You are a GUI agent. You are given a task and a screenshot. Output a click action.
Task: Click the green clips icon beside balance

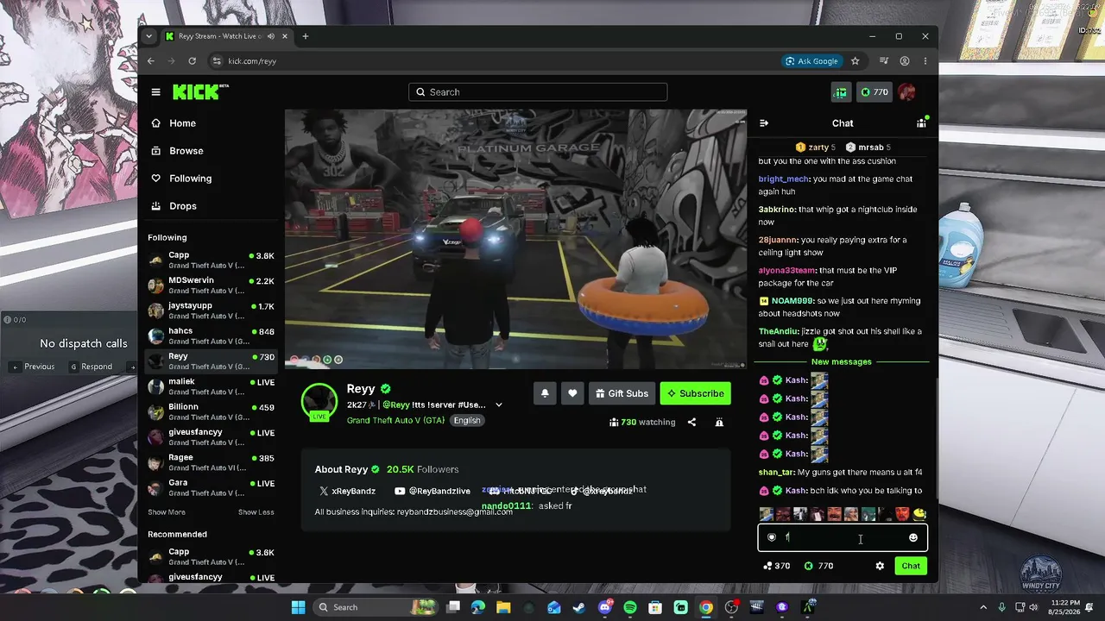click(841, 92)
